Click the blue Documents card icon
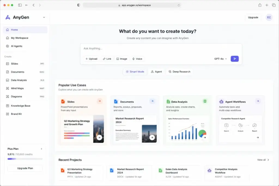279x186 pixels. [x=116, y=102]
